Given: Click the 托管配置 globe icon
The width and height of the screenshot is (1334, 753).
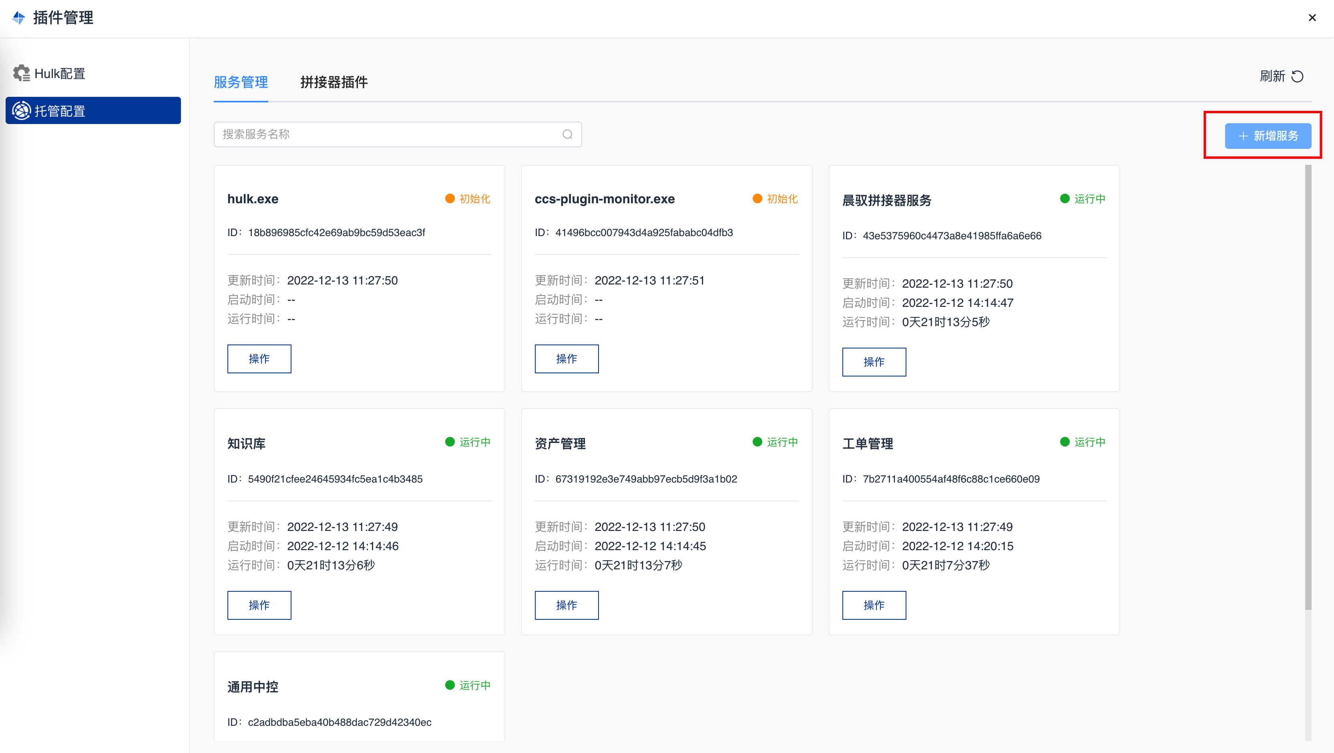Looking at the screenshot, I should point(21,111).
